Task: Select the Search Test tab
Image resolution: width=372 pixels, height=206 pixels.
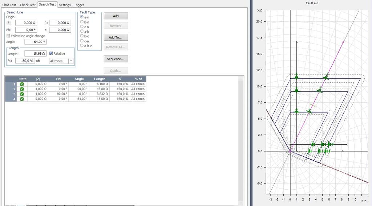Action: pos(47,4)
